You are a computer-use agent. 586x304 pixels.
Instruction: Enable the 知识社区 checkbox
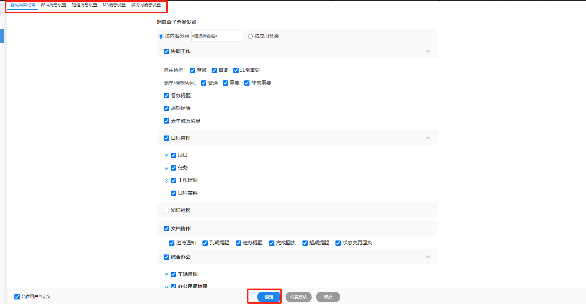pyautogui.click(x=166, y=211)
